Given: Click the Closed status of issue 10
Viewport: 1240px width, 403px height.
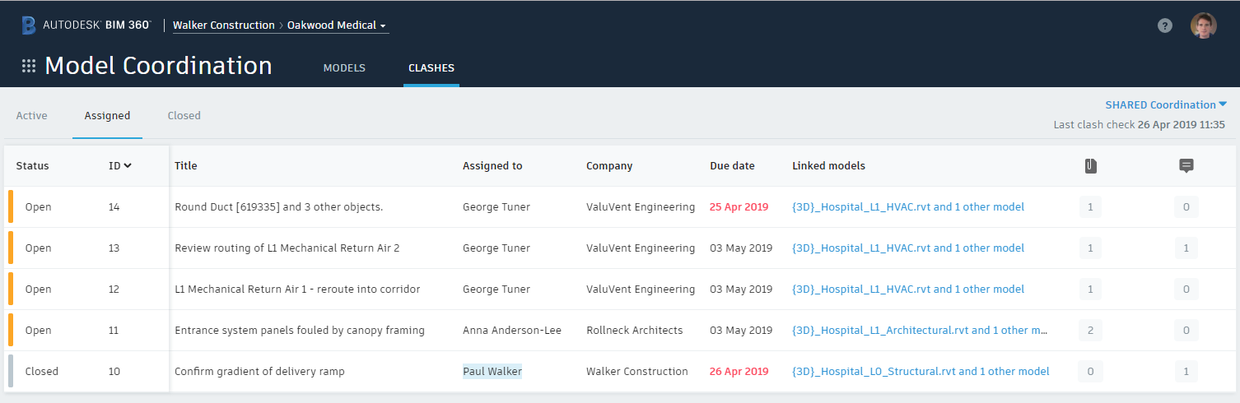Looking at the screenshot, I should pos(42,372).
